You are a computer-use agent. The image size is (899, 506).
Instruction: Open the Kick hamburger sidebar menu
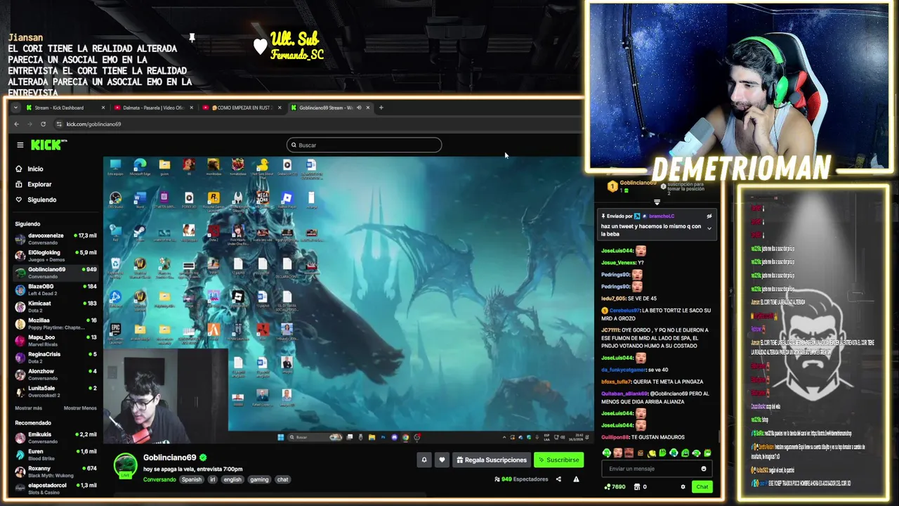tap(20, 145)
